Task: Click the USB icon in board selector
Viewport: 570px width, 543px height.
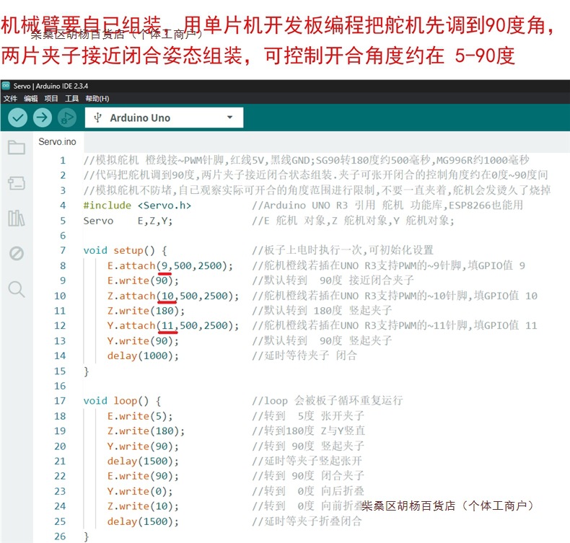Action: click(97, 118)
